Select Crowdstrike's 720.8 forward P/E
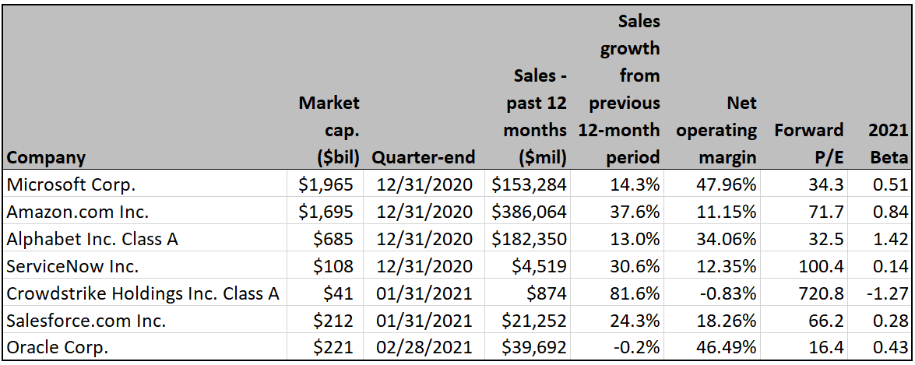This screenshot has width=915, height=365. (x=822, y=293)
